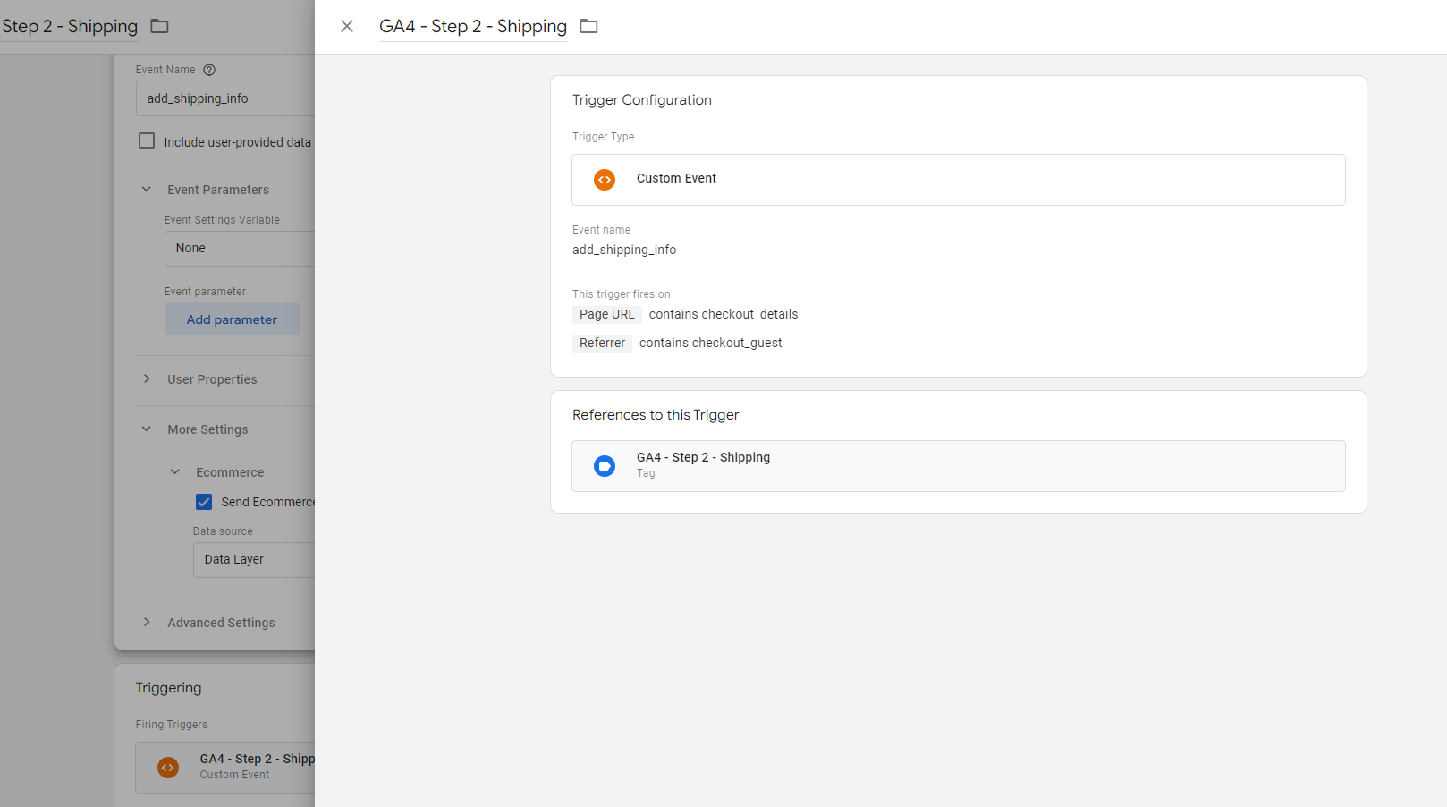The height and width of the screenshot is (807, 1447).
Task: Collapse the Event Parameters section
Action: [147, 190]
